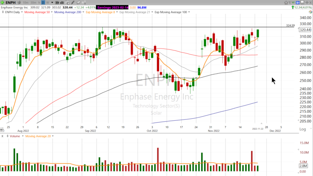Click the Moving Average 200 label

coord(68,12)
